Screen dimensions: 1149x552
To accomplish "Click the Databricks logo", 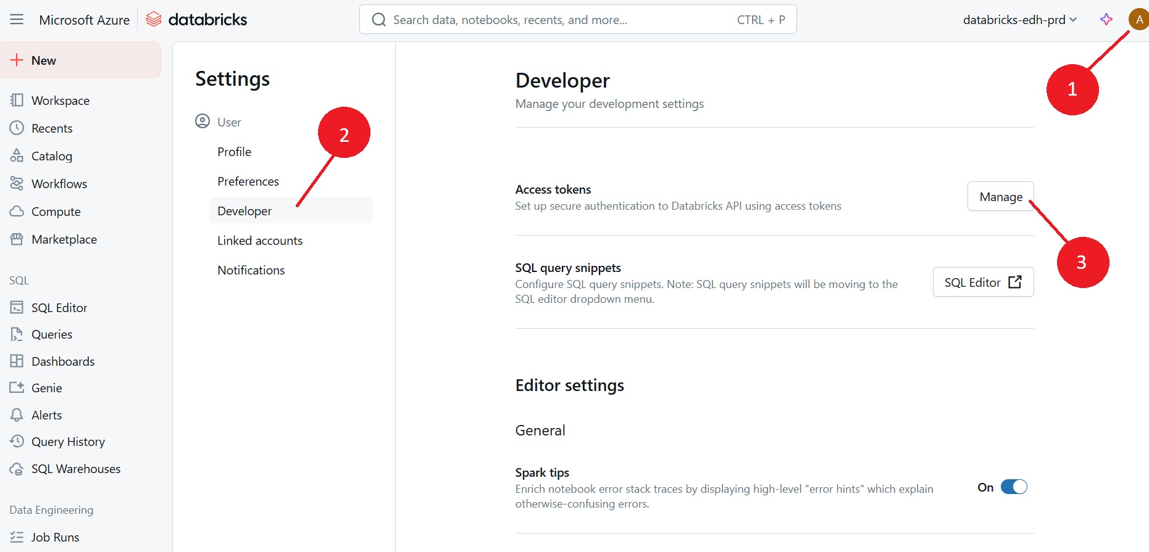I will 196,20.
